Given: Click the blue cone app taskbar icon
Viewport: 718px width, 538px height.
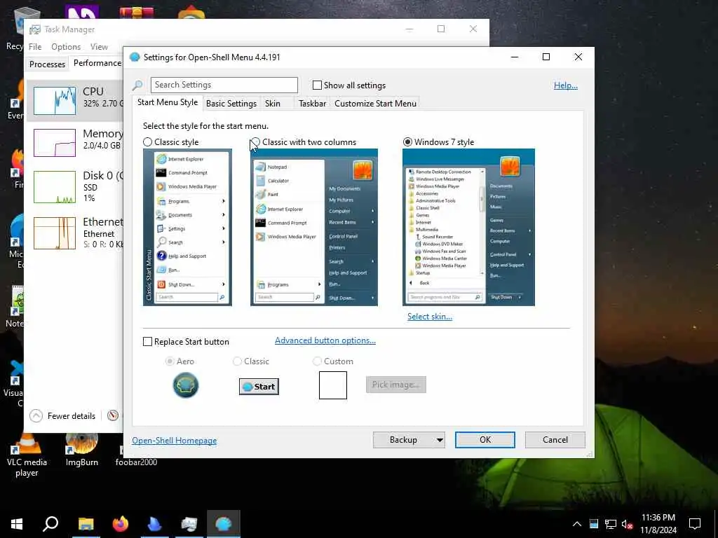Looking at the screenshot, I should (155, 524).
